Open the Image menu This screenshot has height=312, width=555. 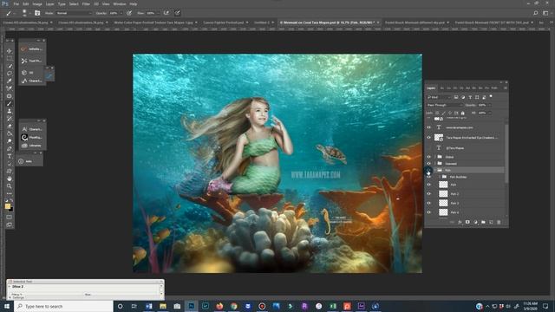(37, 3)
